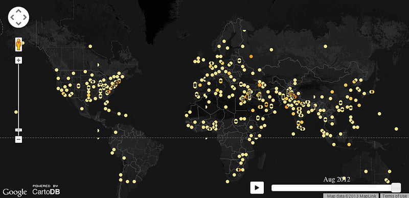Open the Google logo link
The height and width of the screenshot is (198, 409).
pos(15,192)
